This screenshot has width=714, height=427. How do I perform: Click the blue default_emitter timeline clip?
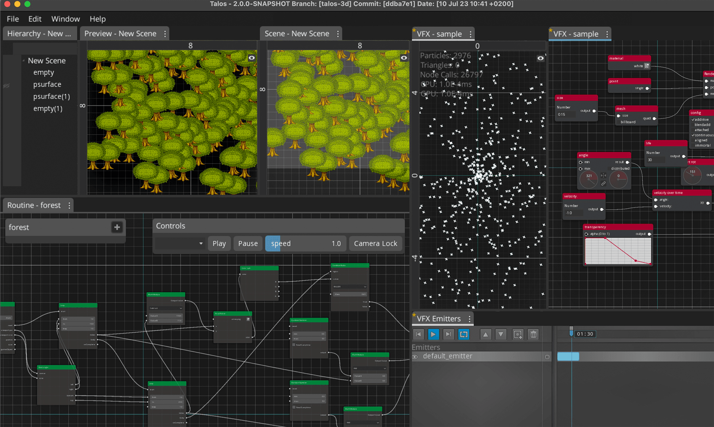tap(568, 357)
